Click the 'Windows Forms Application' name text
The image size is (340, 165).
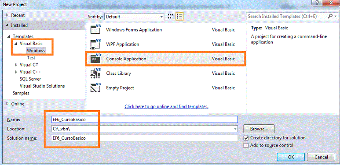(134, 30)
